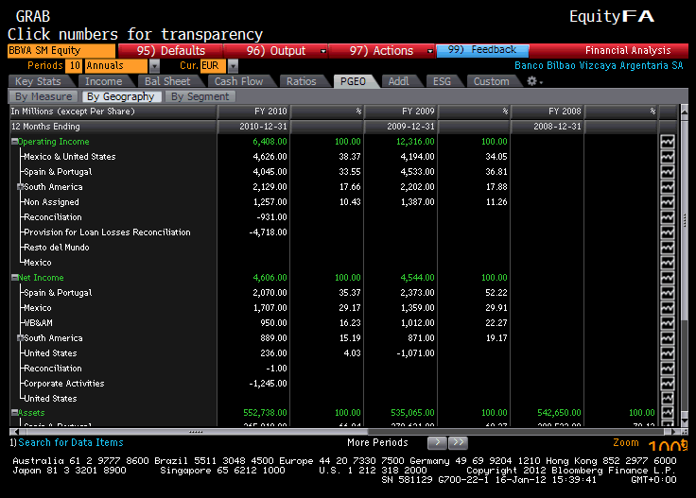Viewport: 696px width, 498px height.
Task: Click chart icon for Operating Income row
Action: [668, 142]
